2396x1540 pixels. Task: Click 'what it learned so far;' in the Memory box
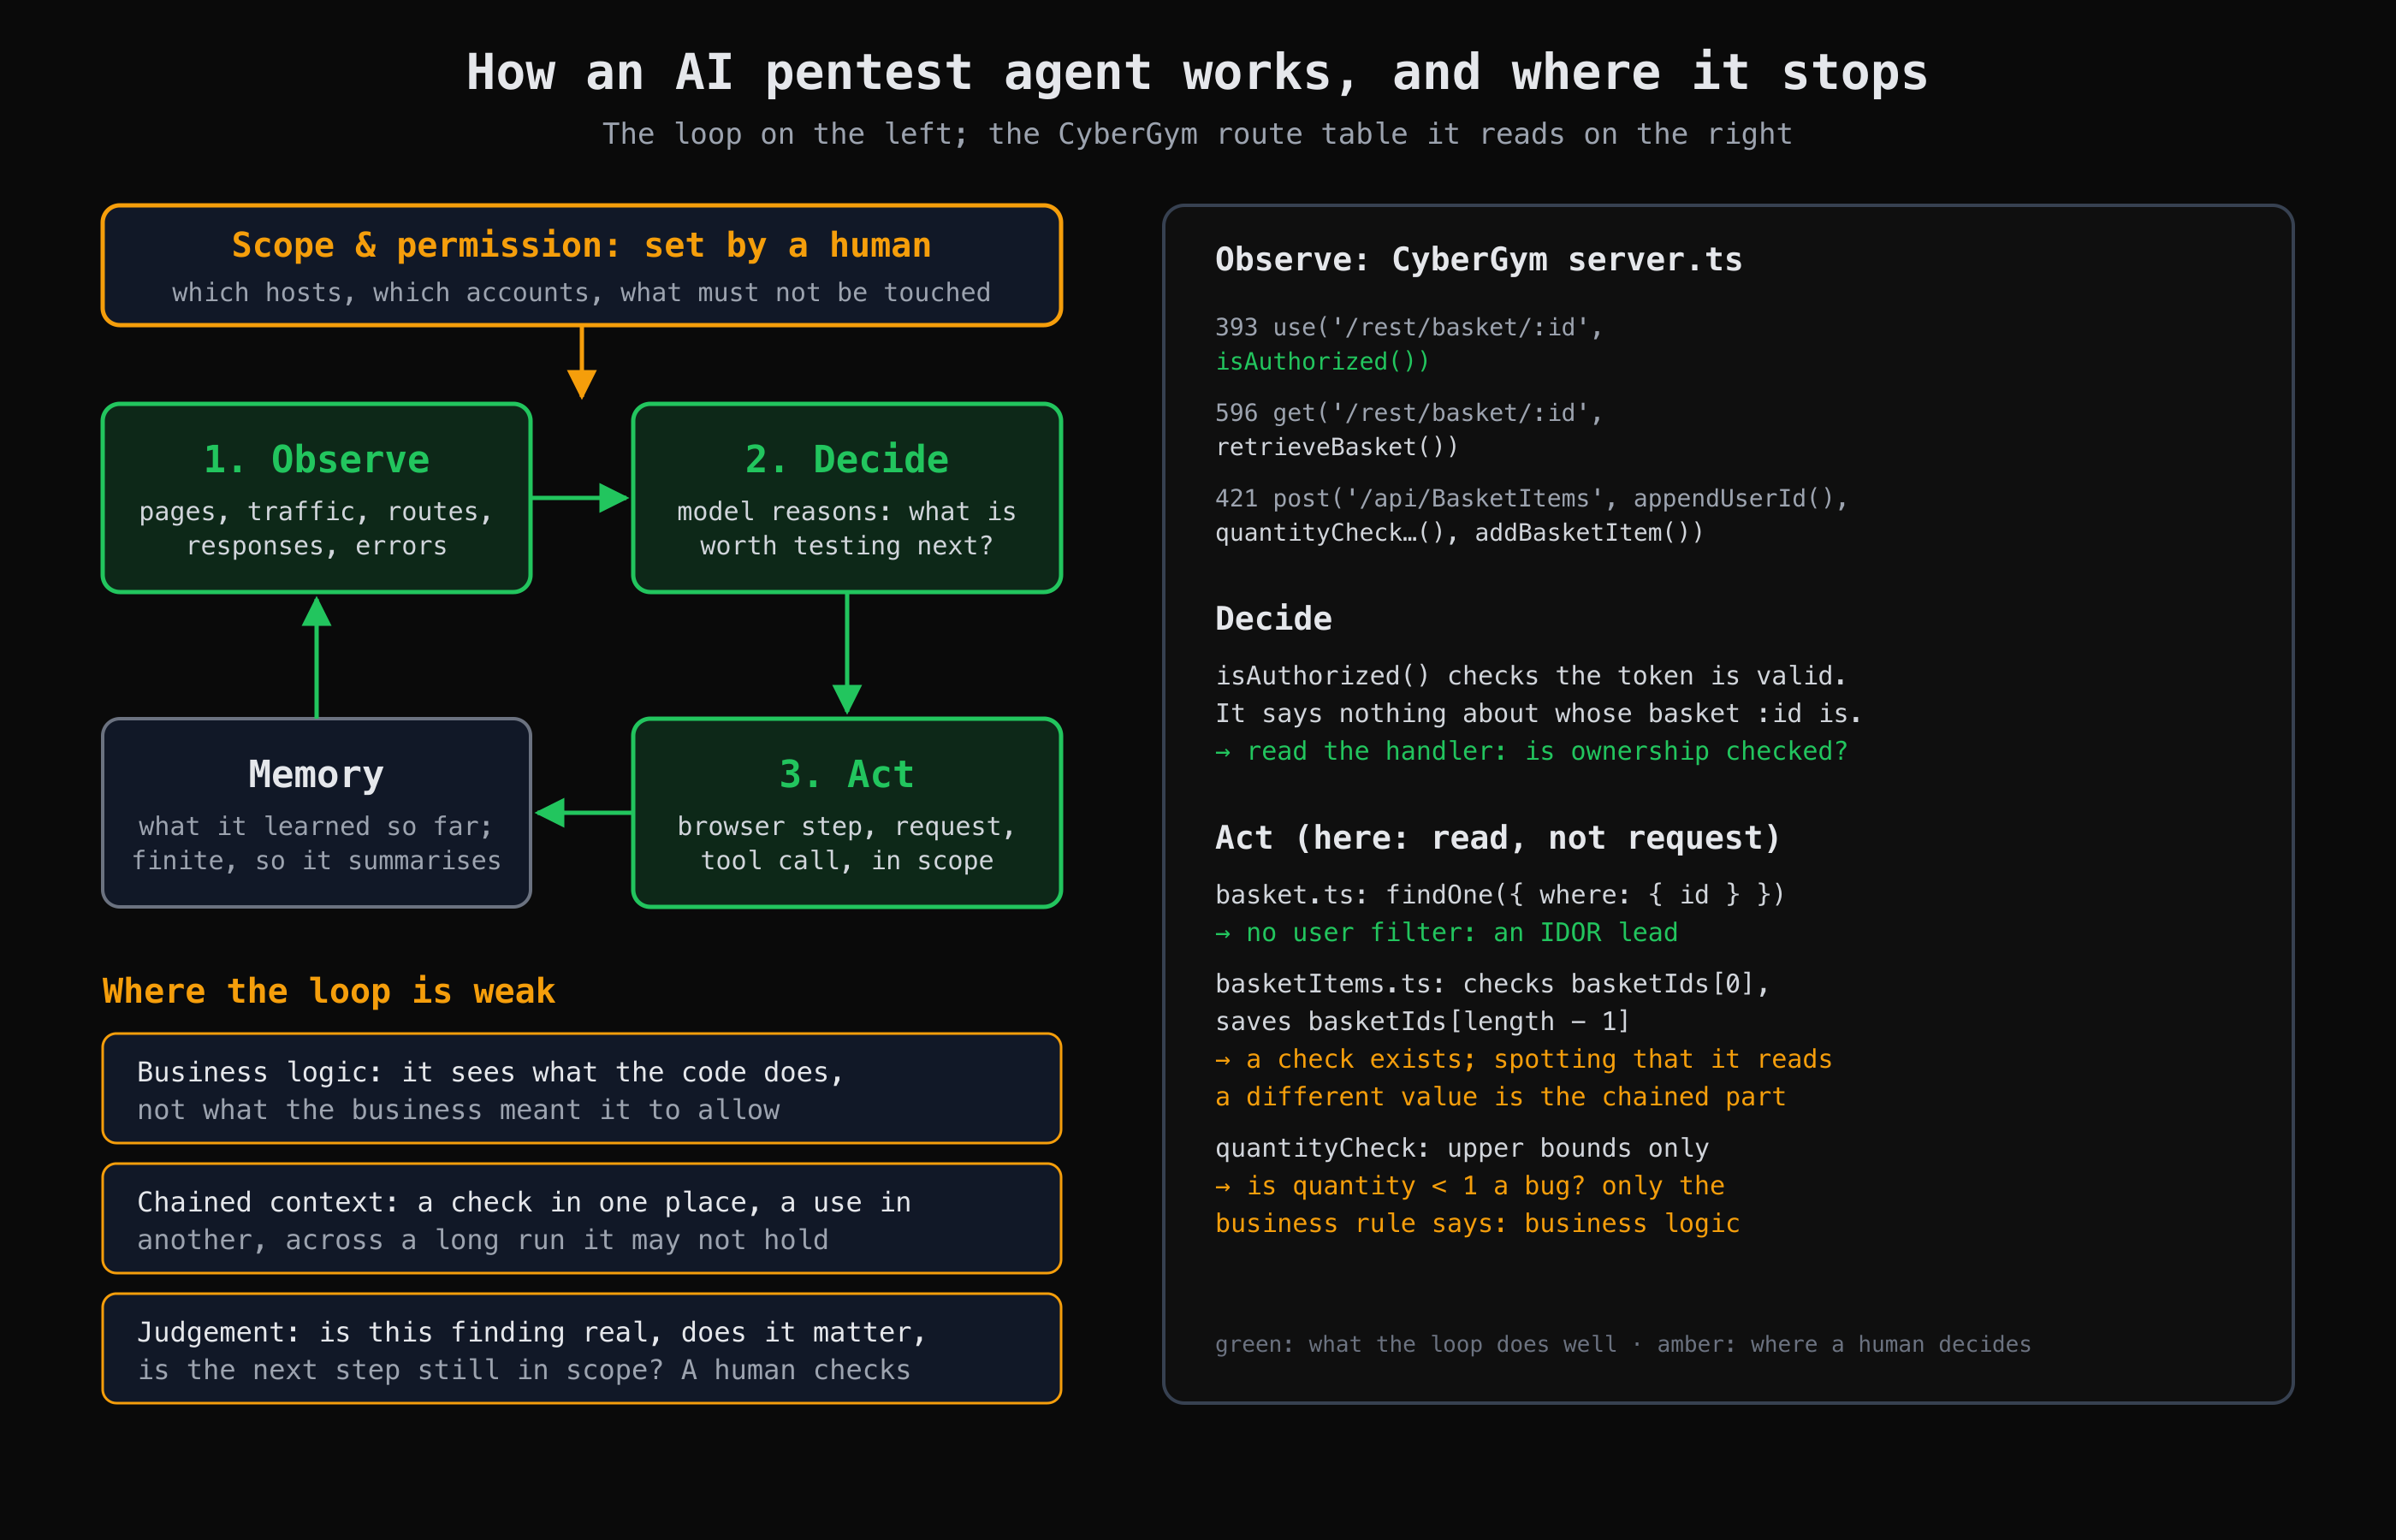pyautogui.click(x=317, y=826)
